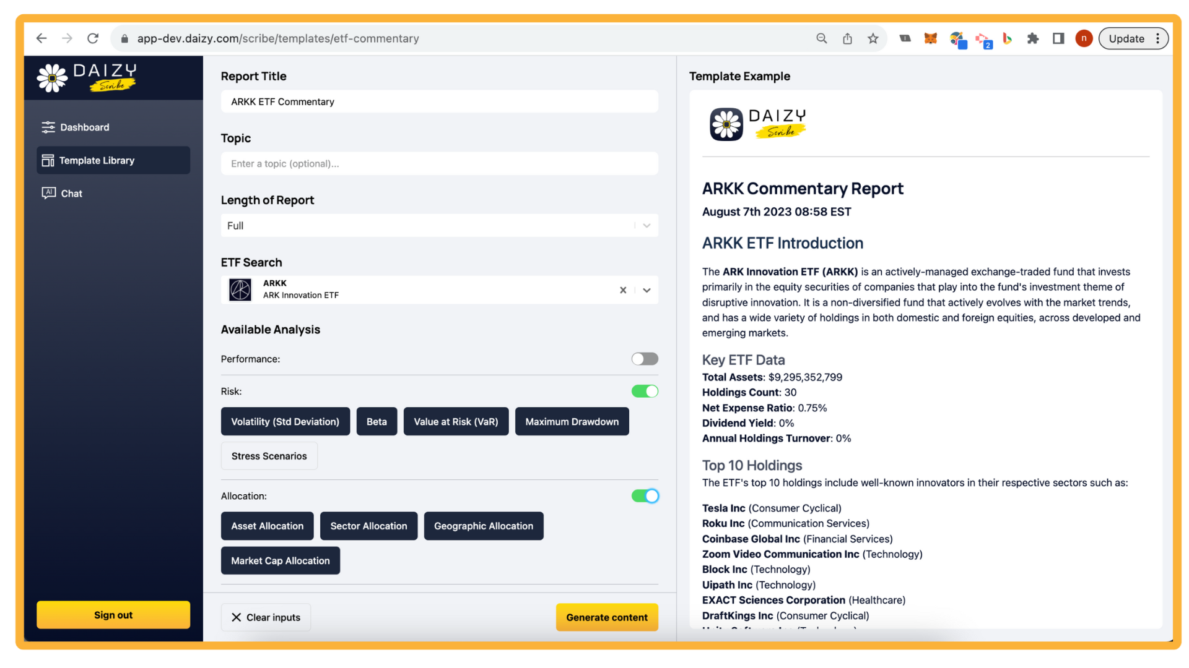Turn off the Allocation toggle
1189x668 pixels.
pos(644,496)
